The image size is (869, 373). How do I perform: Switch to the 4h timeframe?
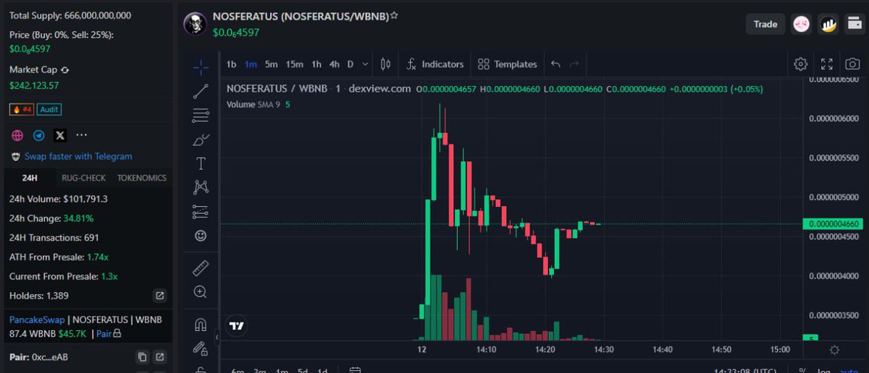point(334,64)
